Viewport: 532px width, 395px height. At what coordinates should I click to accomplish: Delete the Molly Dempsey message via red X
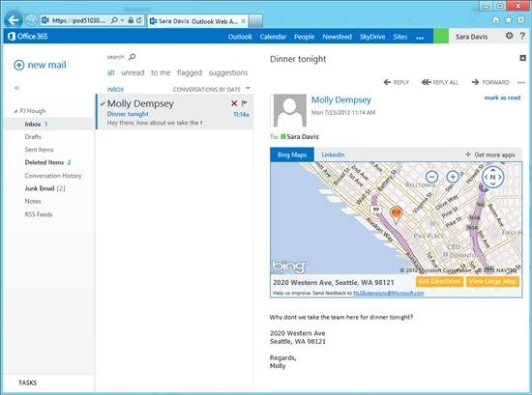pos(234,103)
